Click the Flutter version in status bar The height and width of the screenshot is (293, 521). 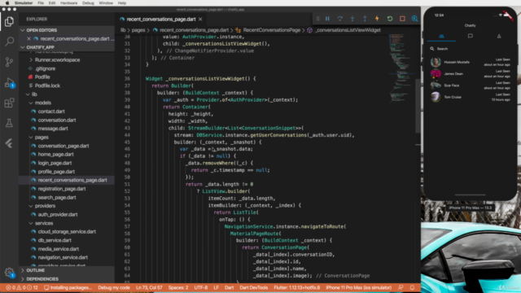click(x=296, y=287)
